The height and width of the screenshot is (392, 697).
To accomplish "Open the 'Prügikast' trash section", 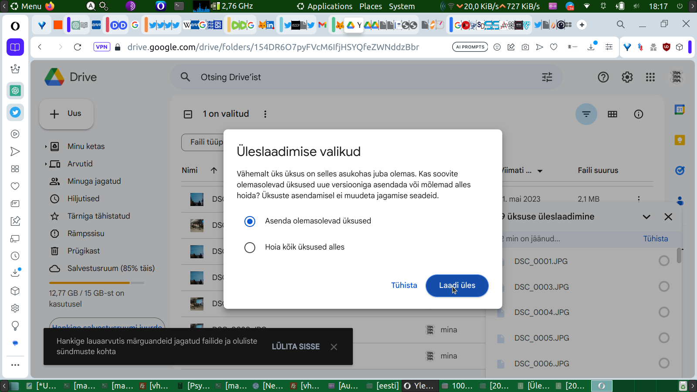I will (84, 251).
